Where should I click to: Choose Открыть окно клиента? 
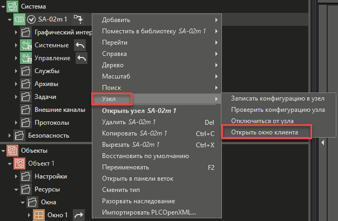pos(278,132)
